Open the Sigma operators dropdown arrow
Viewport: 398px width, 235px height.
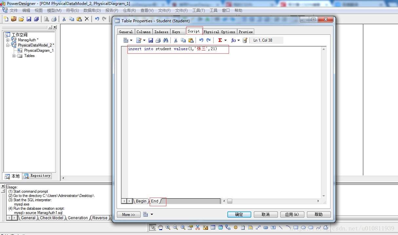coord(226,40)
